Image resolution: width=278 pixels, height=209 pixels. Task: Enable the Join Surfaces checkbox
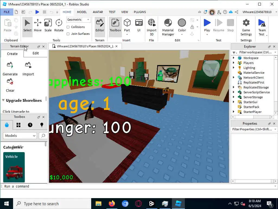(x=68, y=34)
